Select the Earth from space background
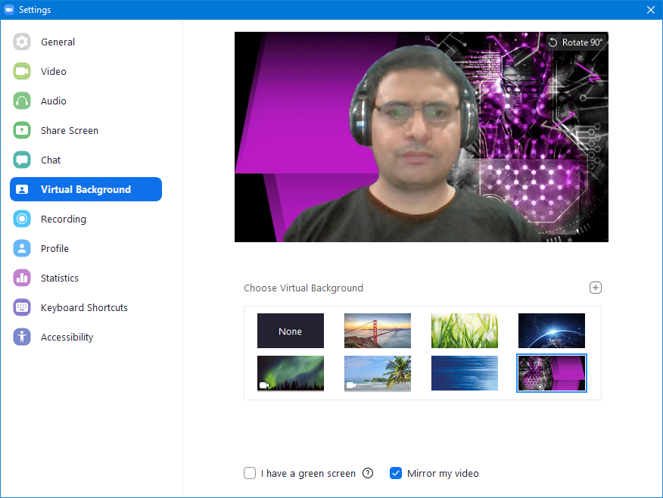The height and width of the screenshot is (498, 663). click(551, 331)
